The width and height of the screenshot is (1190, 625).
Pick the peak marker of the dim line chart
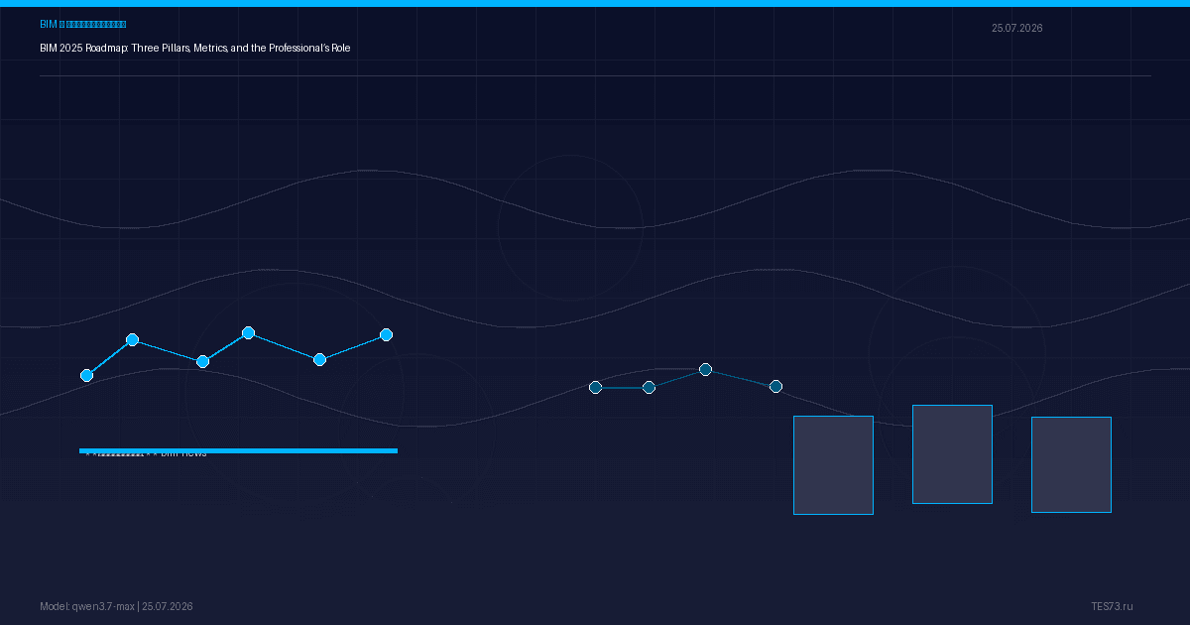pos(705,369)
